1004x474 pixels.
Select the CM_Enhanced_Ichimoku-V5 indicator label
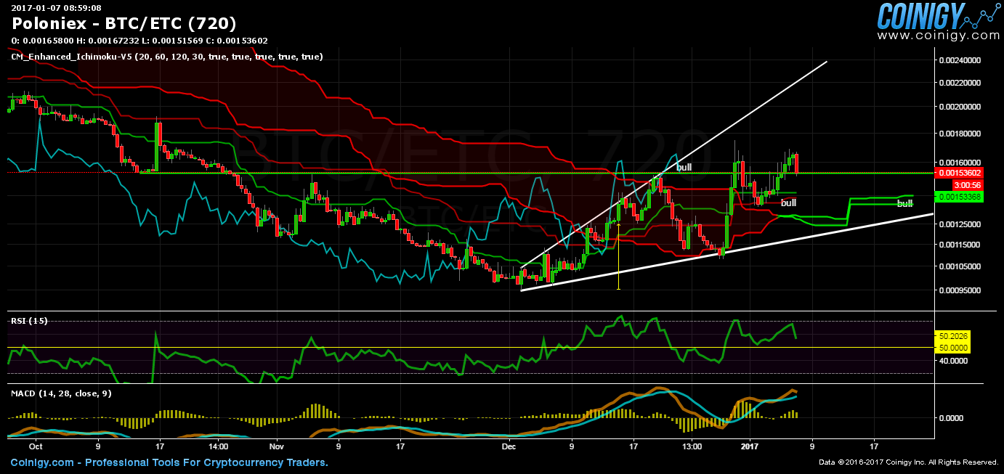pyautogui.click(x=166, y=56)
